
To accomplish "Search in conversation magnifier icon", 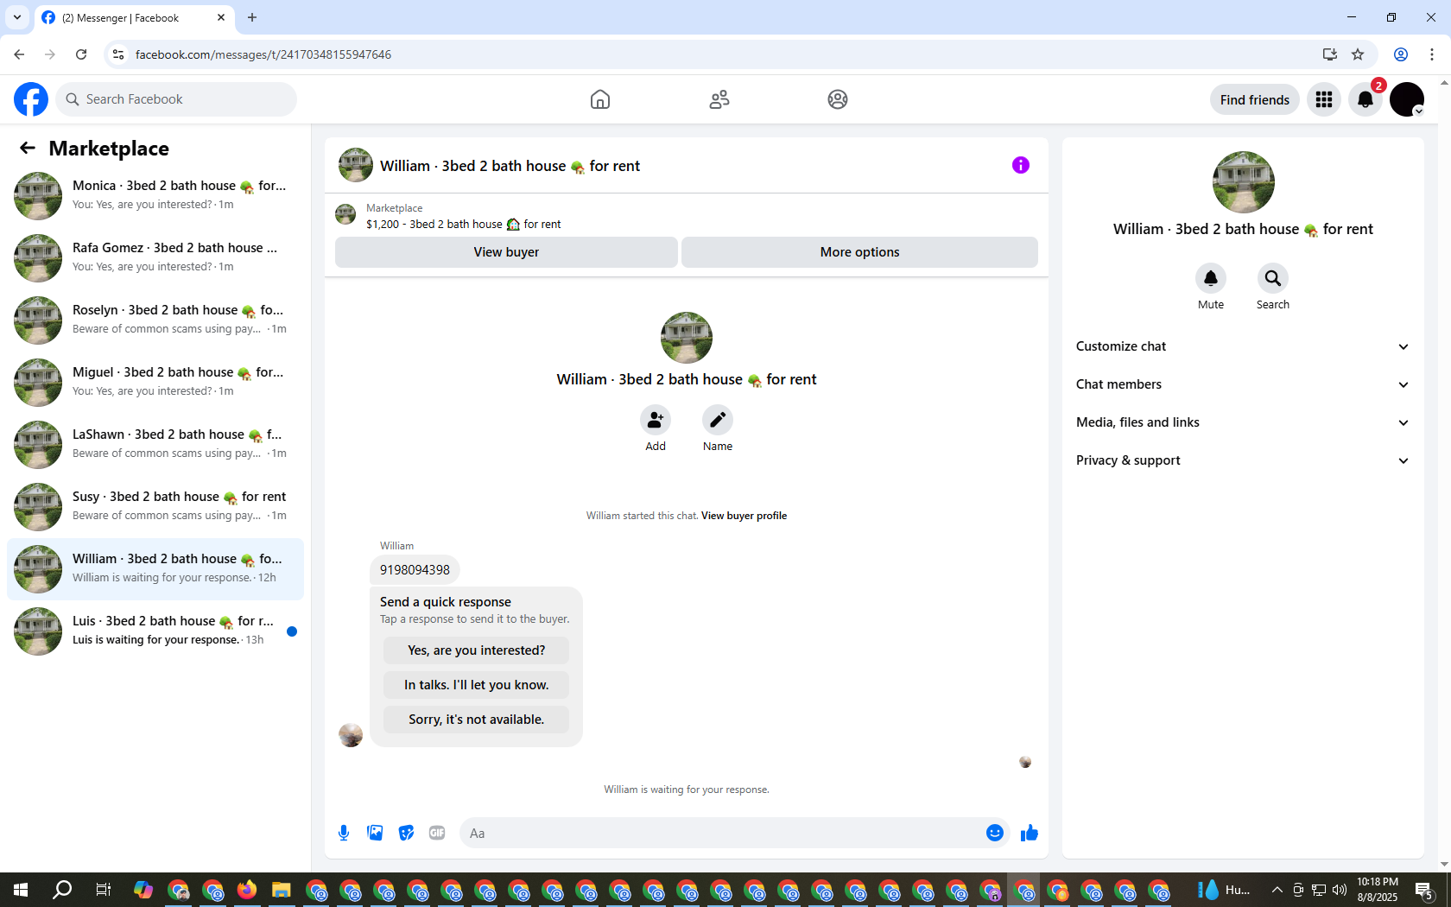I will pos(1273,278).
